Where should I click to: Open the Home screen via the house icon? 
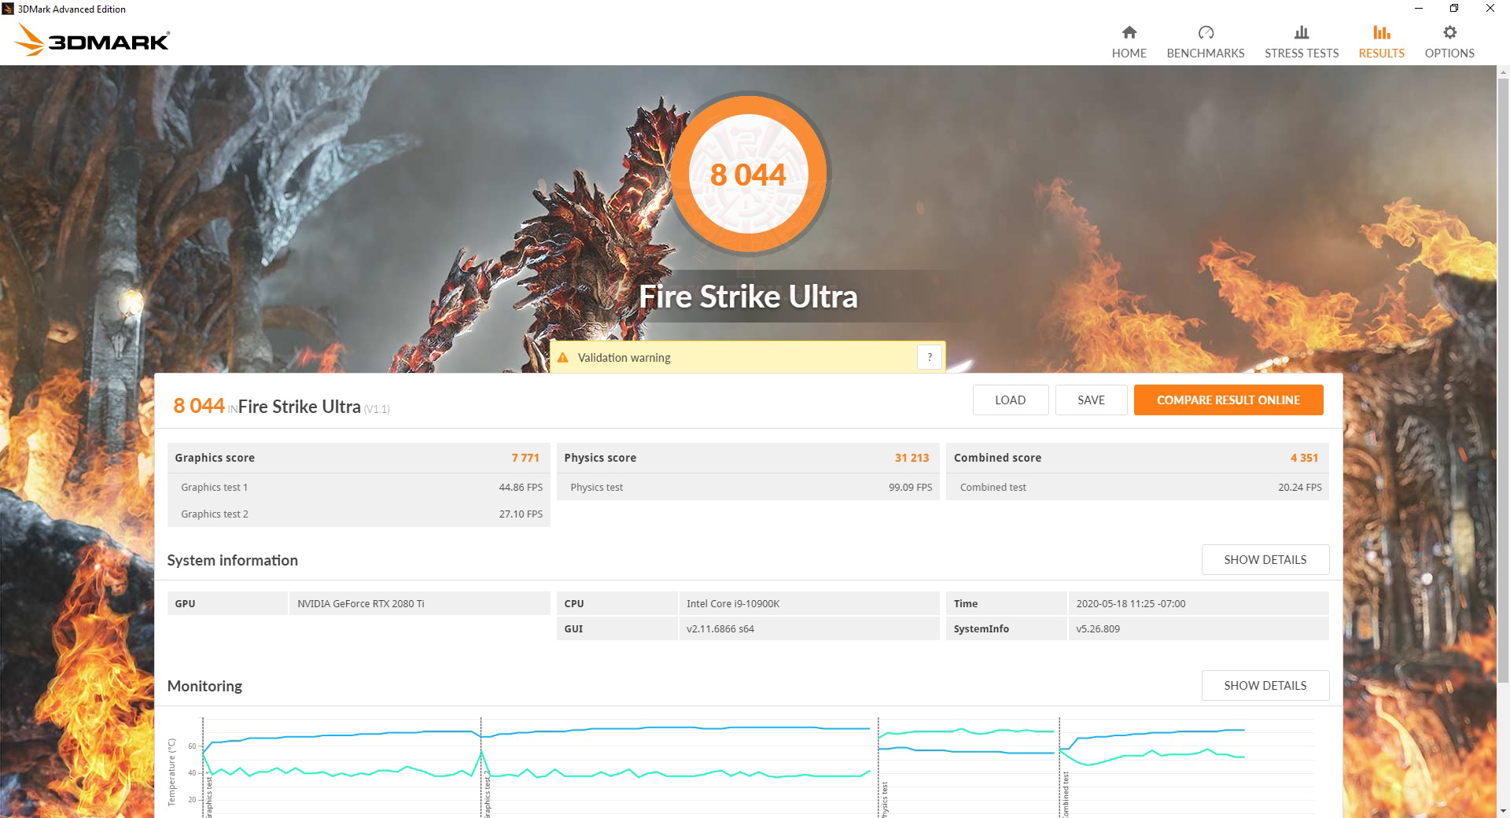click(x=1129, y=39)
